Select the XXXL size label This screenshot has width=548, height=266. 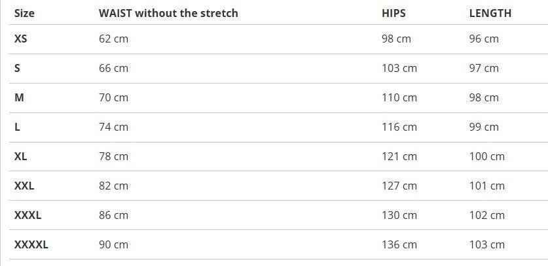[x=27, y=215]
